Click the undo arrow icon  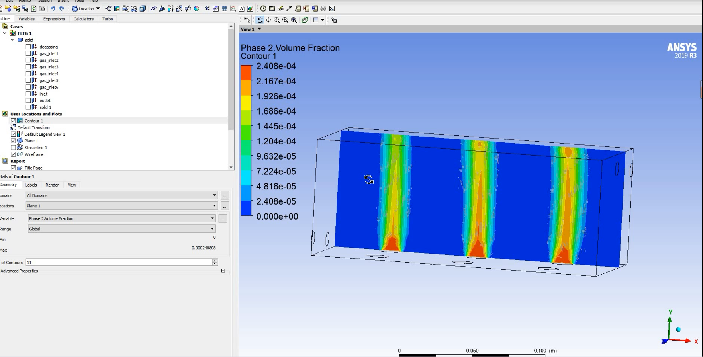53,8
